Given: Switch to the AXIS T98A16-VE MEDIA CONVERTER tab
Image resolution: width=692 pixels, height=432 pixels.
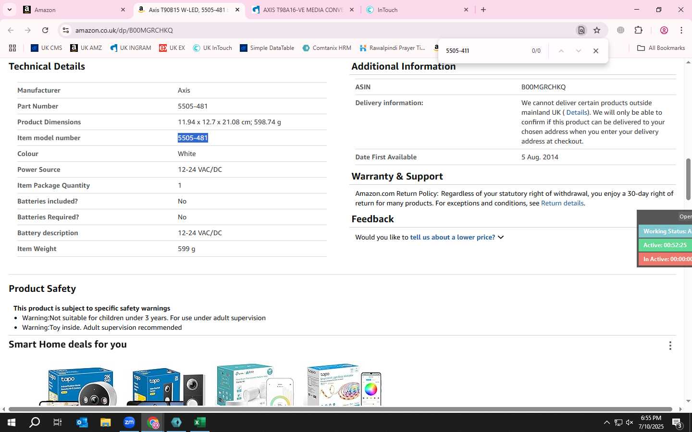Looking at the screenshot, I should tap(303, 10).
